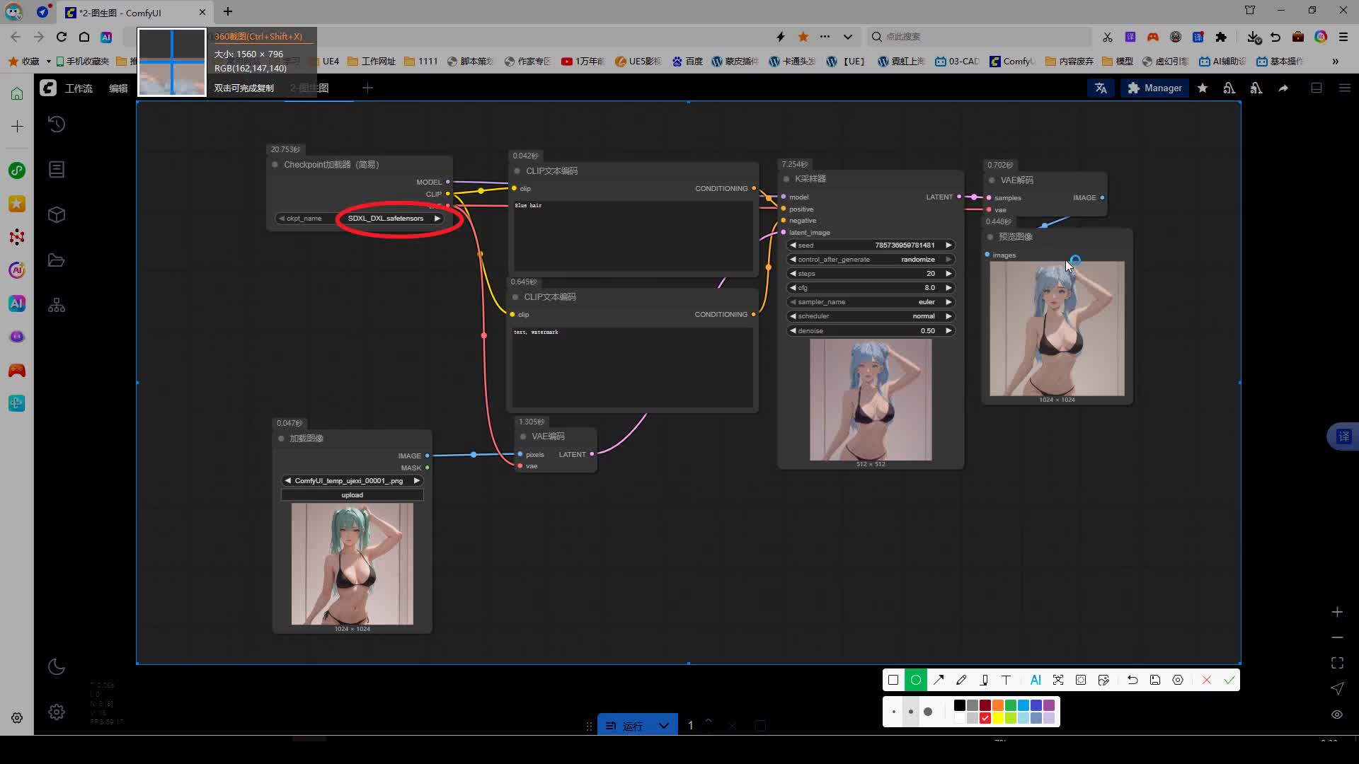This screenshot has width=1359, height=764.
Task: Select the text annotation tool
Action: pos(1006,680)
